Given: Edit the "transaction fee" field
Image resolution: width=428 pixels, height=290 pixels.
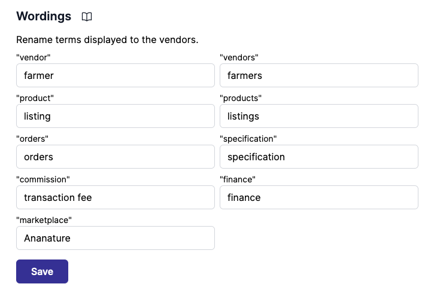Looking at the screenshot, I should [115, 197].
